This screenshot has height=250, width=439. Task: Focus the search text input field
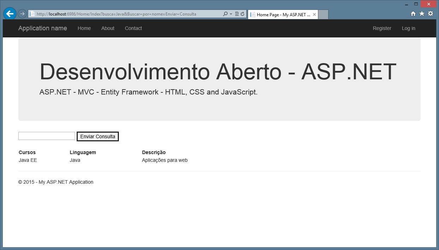(47, 136)
